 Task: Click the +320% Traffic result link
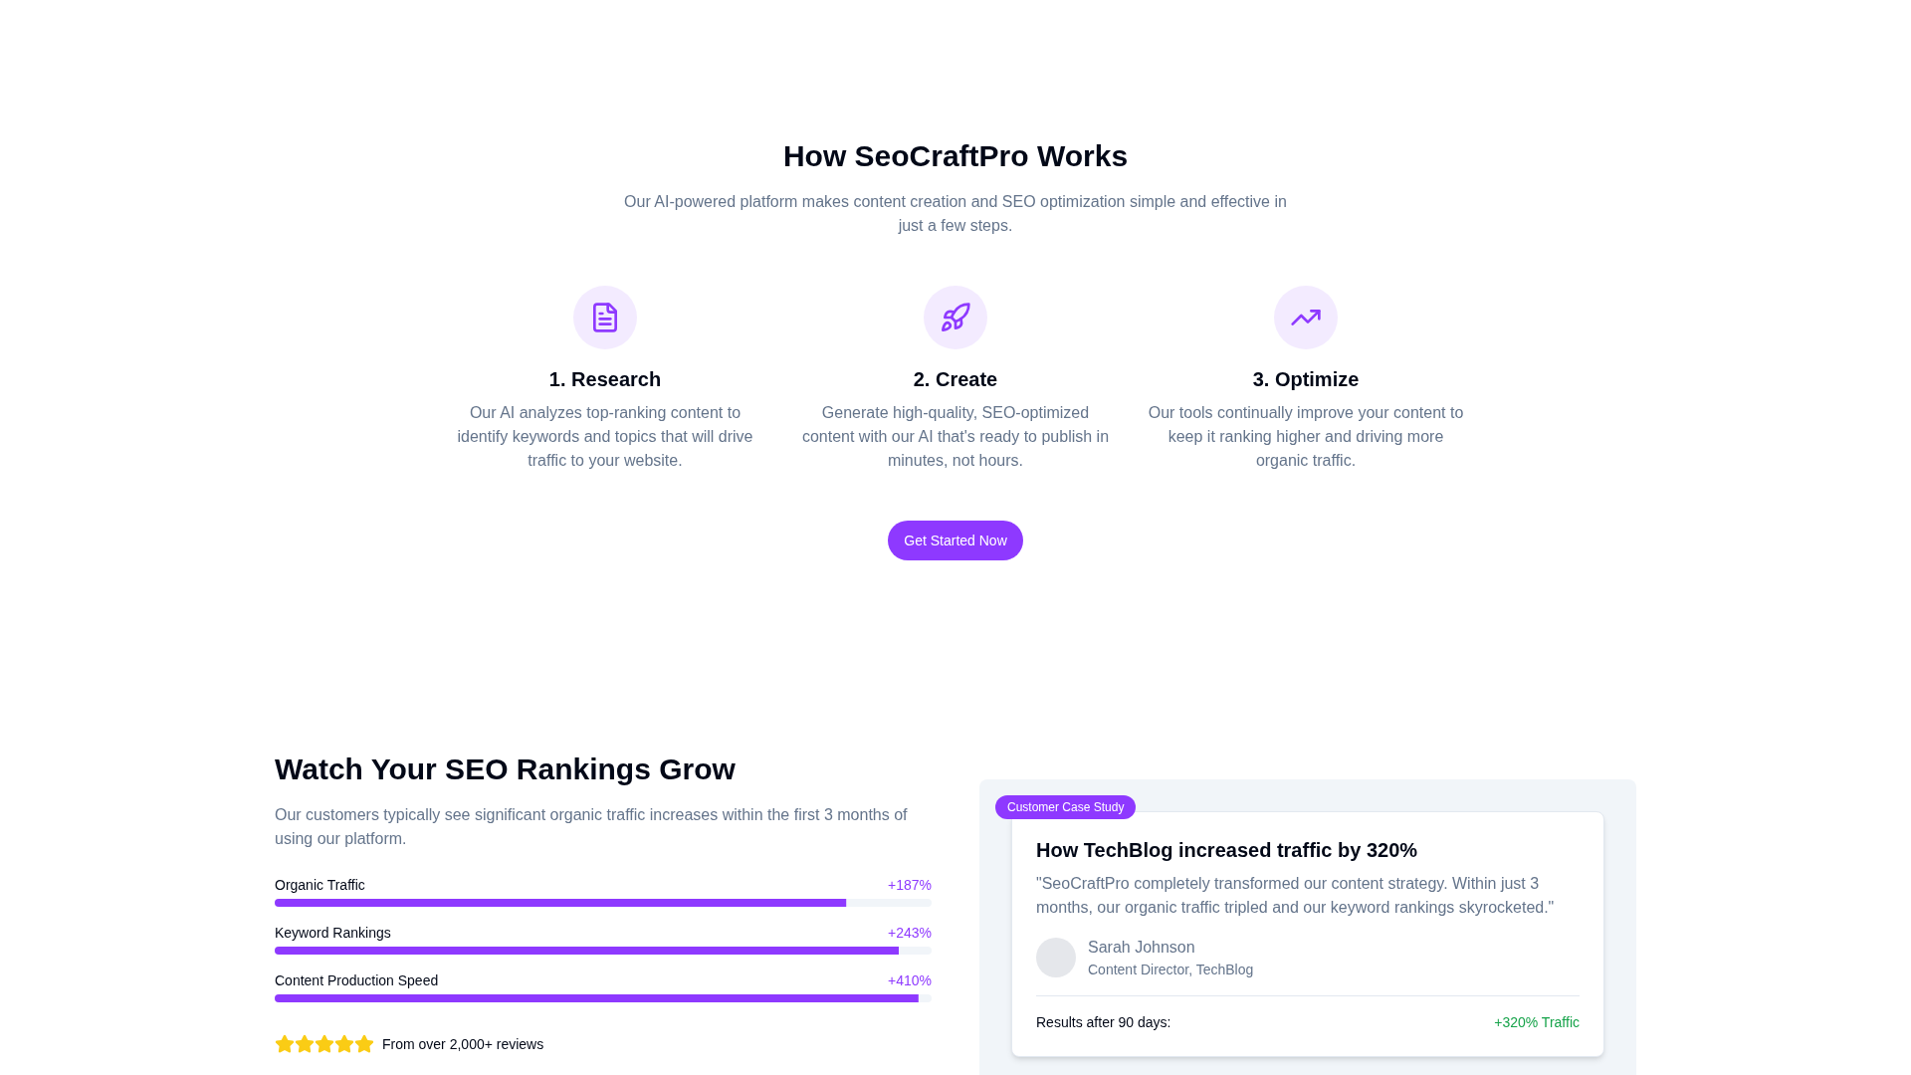point(1536,1021)
